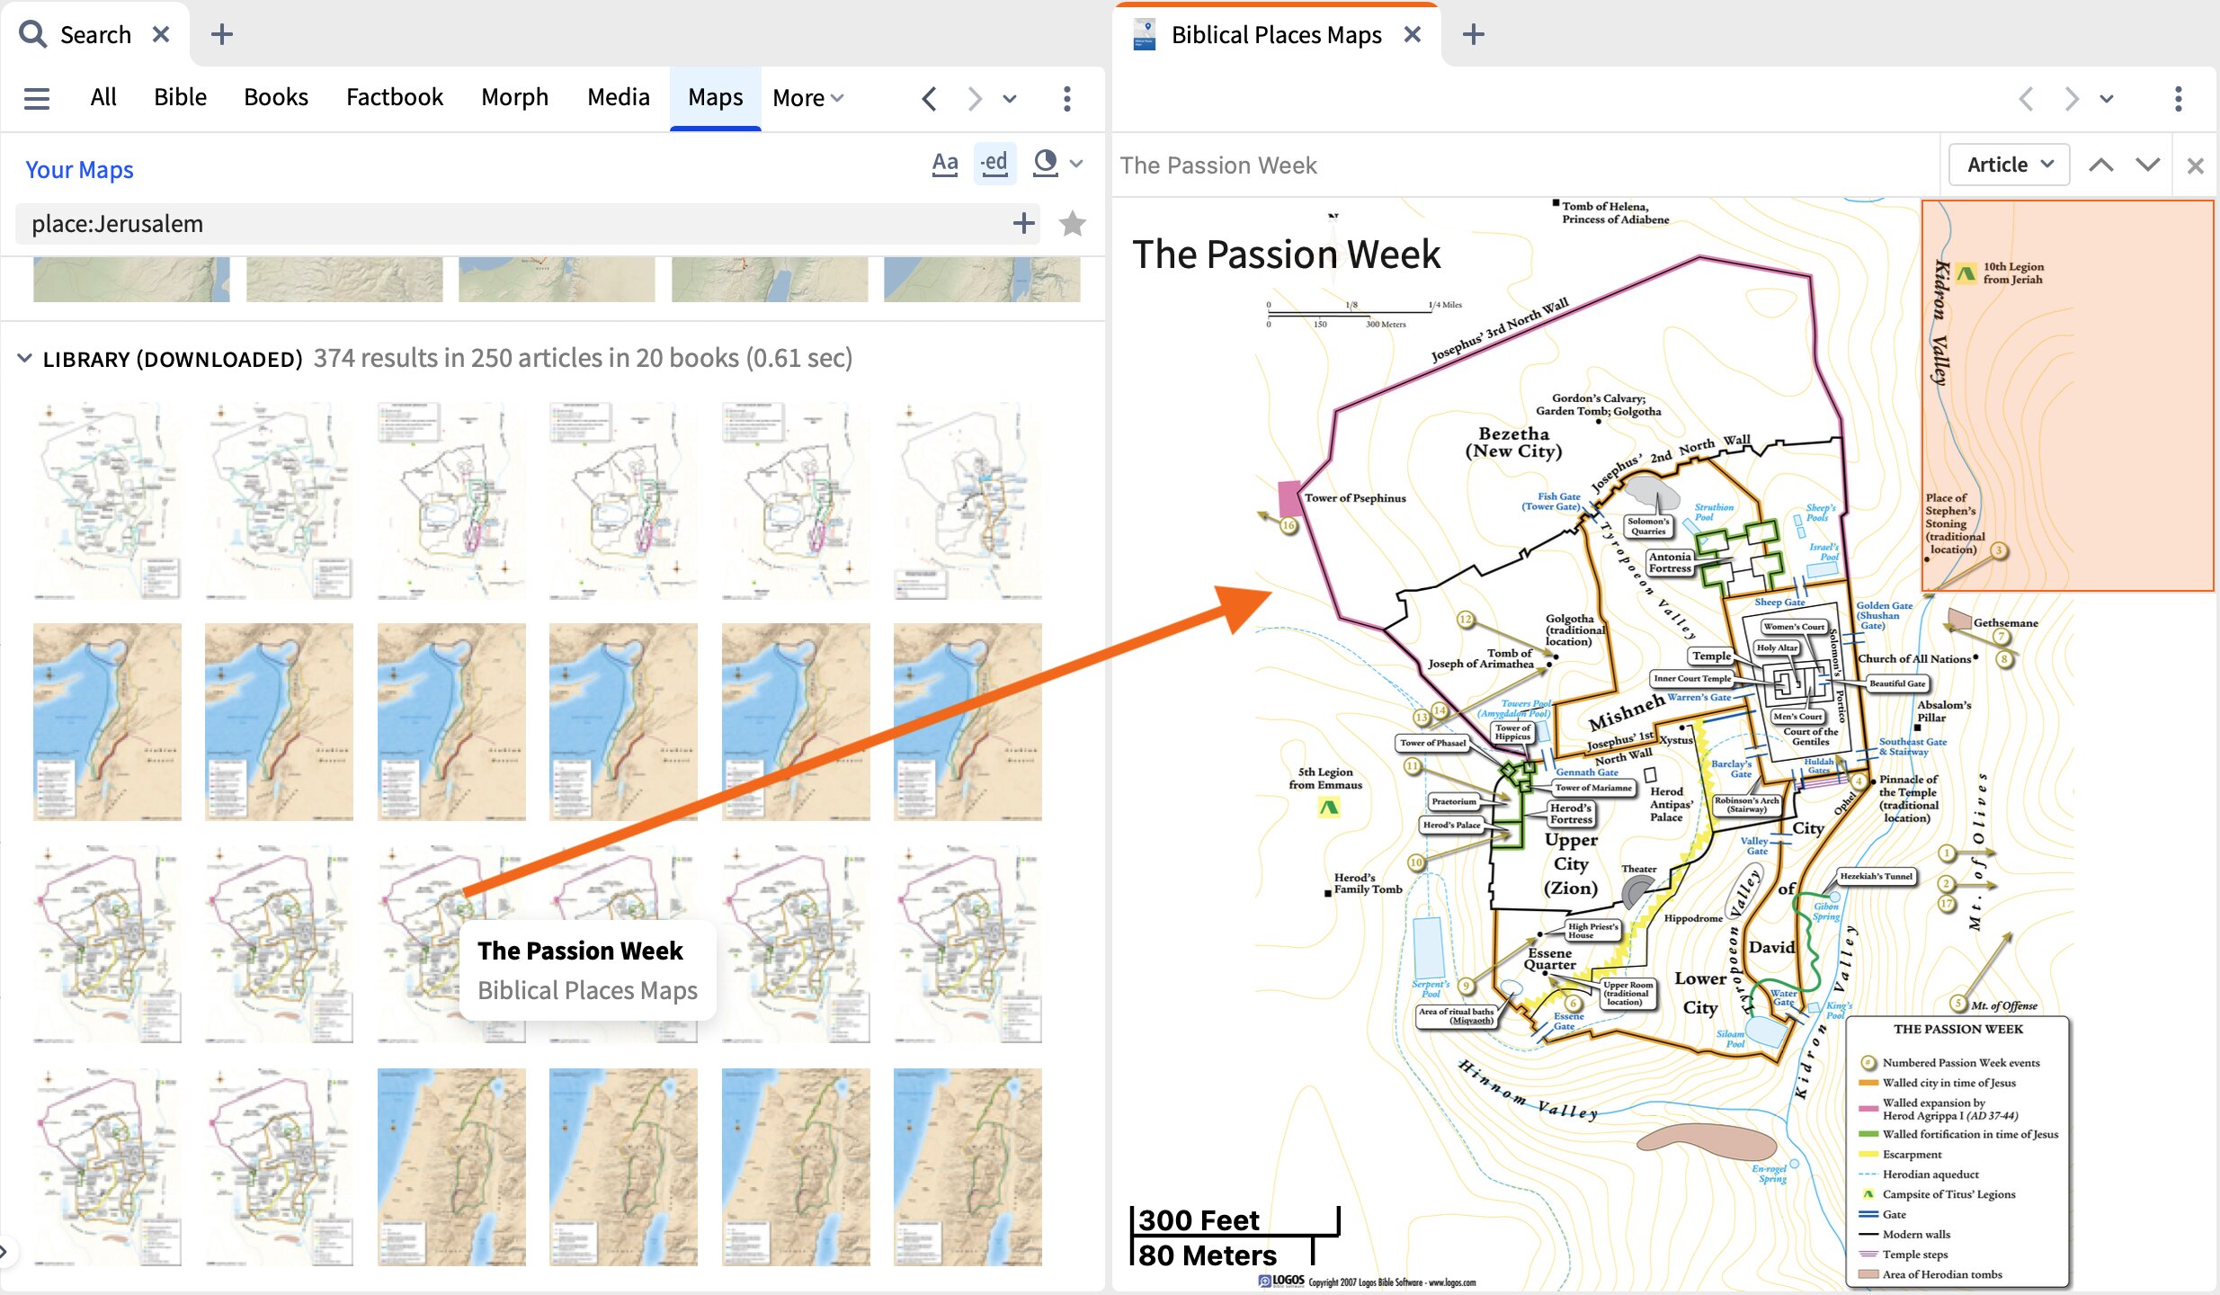
Task: Click the Hinnom Valley label
Action: pyautogui.click(x=1527, y=1090)
